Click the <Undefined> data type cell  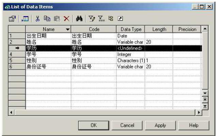coord(130,48)
